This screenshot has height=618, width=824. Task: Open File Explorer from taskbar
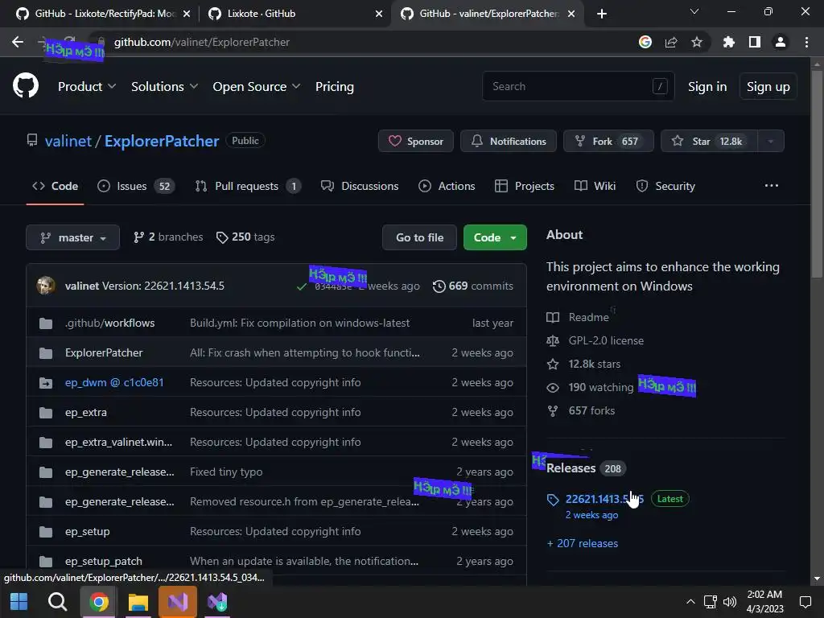[x=138, y=602]
